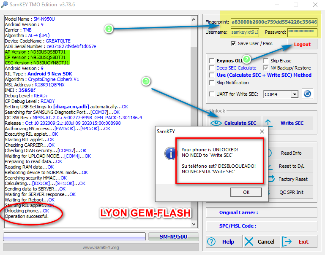325x255 pixels.
Task: Enable UART for Write SEC checkbox
Action: 212,94
